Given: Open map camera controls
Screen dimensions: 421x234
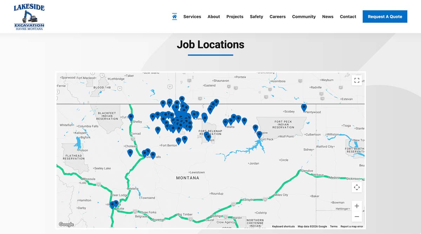Looking at the screenshot, I should [x=357, y=187].
